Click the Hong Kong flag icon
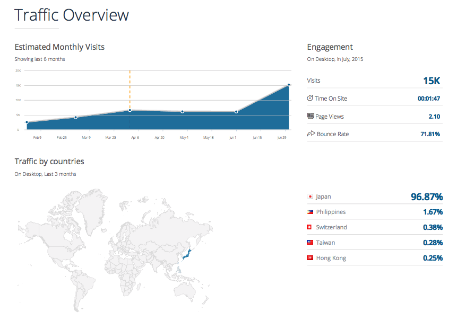Image resolution: width=457 pixels, height=321 pixels. click(310, 258)
